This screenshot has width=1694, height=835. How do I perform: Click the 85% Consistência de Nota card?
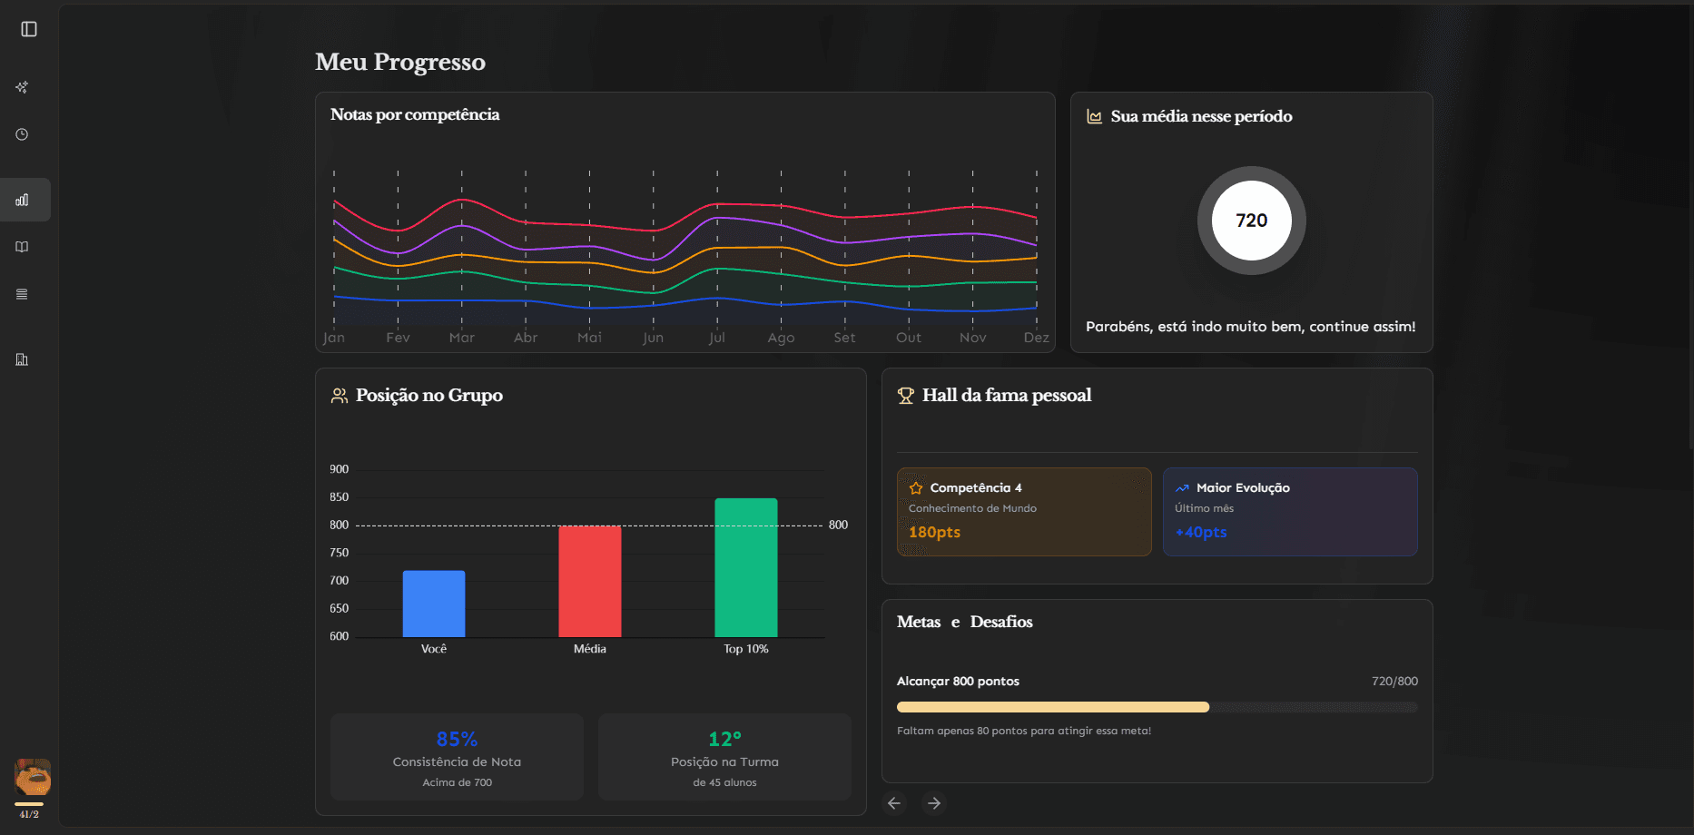457,757
